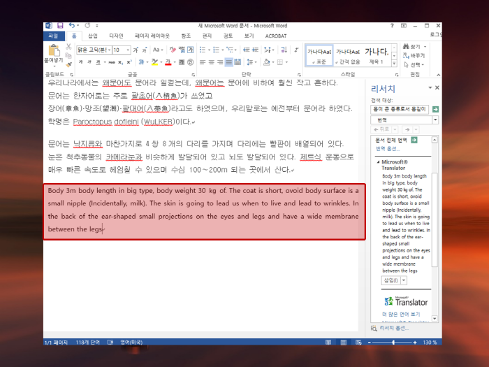
Task: Apply character border icon
Action: click(x=191, y=50)
